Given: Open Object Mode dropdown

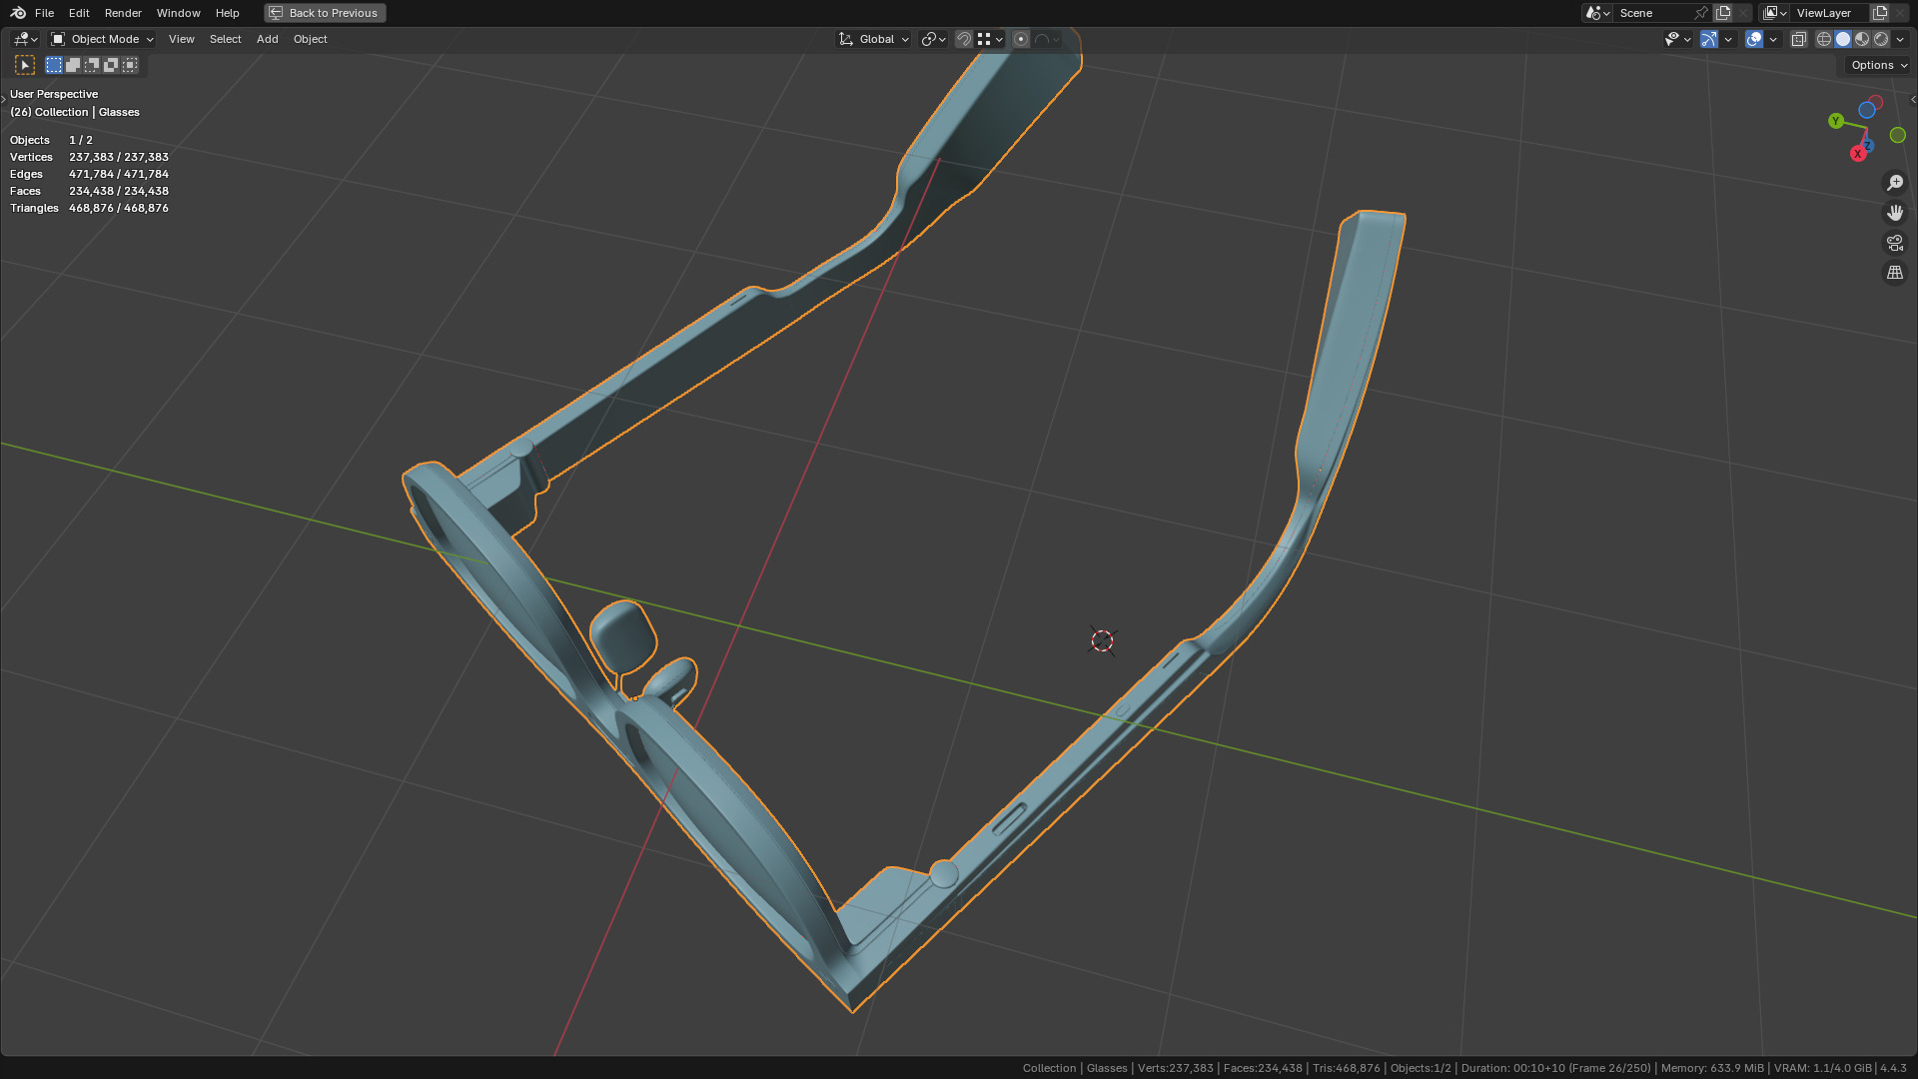Looking at the screenshot, I should coord(103,39).
